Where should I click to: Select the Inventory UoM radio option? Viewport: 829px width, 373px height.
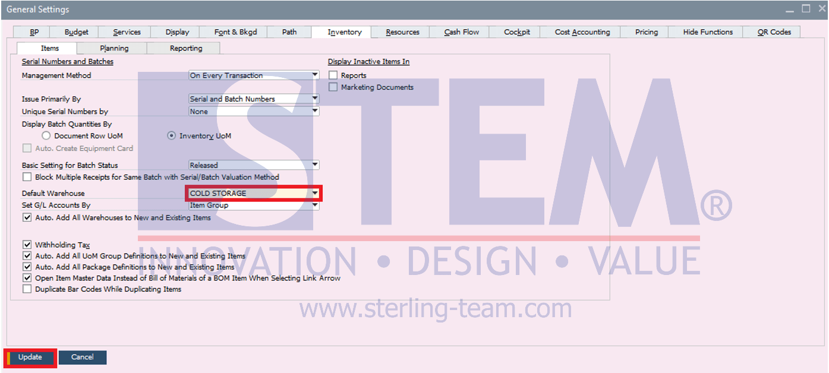[x=172, y=136]
